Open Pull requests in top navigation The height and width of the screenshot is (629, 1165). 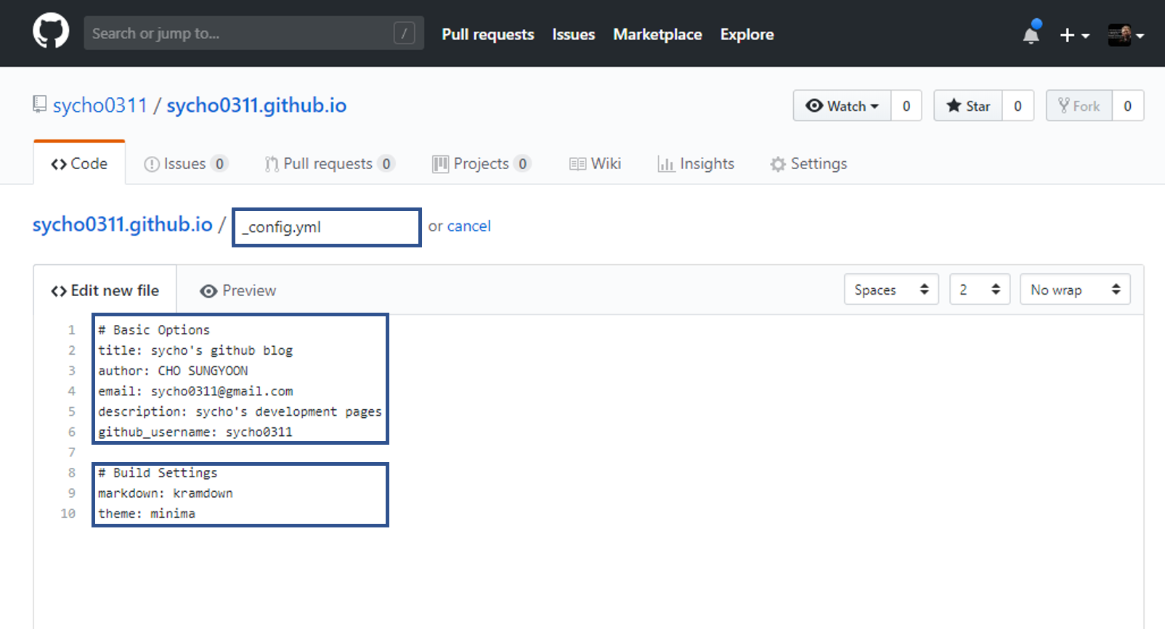tap(488, 34)
